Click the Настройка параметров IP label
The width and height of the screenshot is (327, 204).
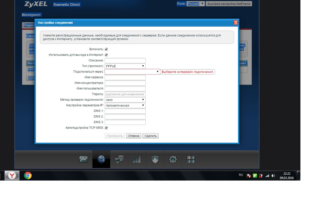pos(85,106)
